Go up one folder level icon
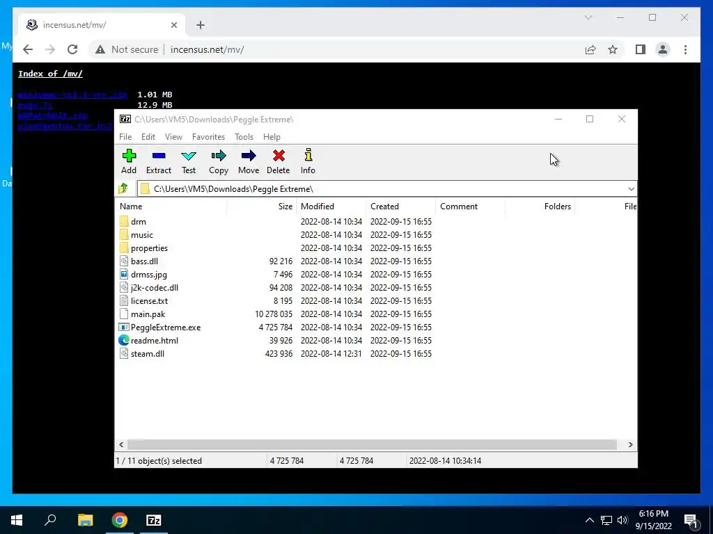This screenshot has width=713, height=534. [123, 188]
